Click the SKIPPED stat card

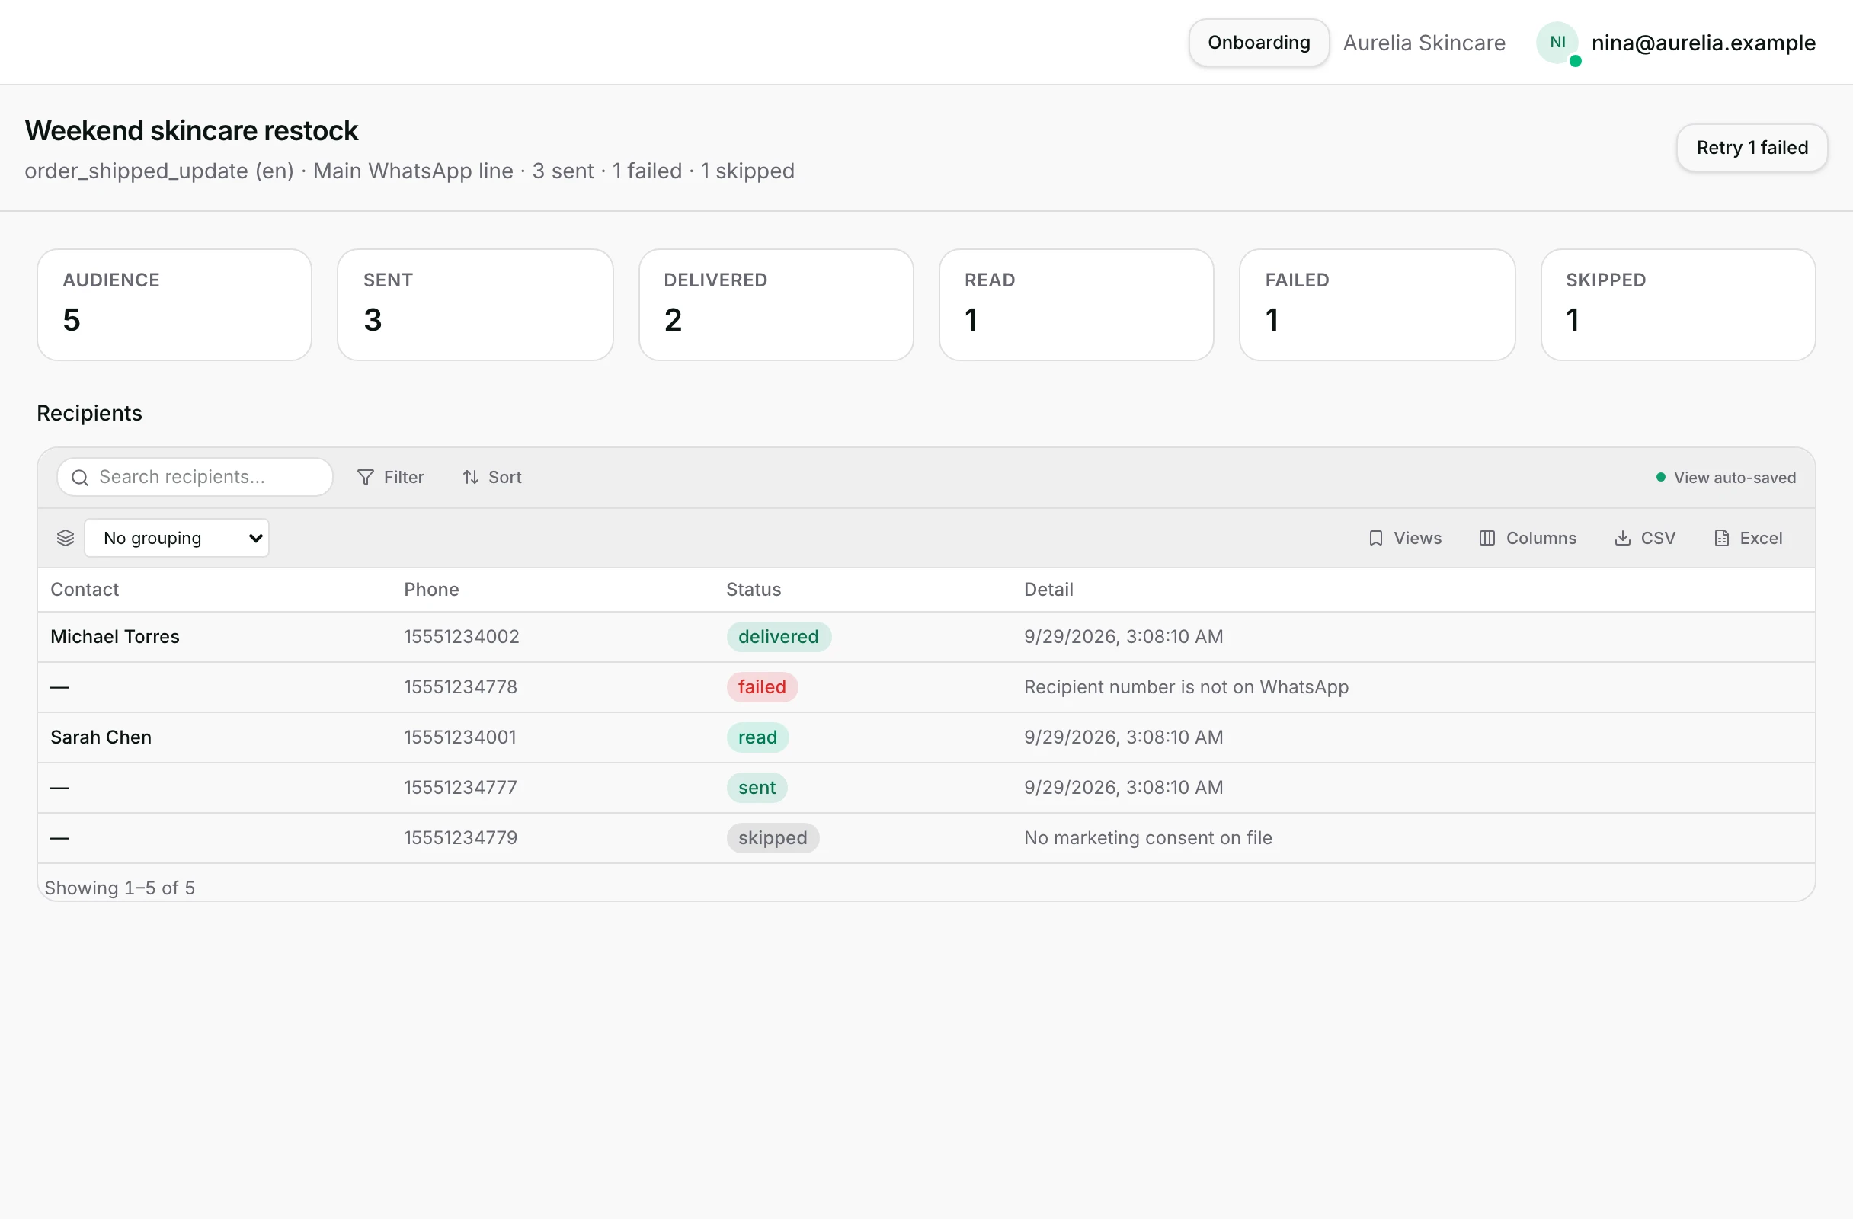1679,306
